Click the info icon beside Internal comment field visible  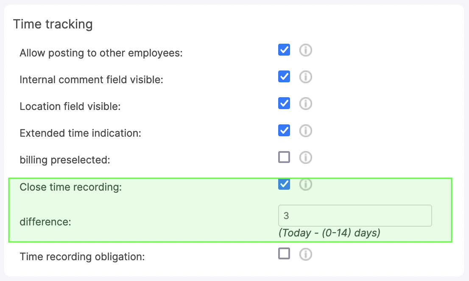click(305, 77)
